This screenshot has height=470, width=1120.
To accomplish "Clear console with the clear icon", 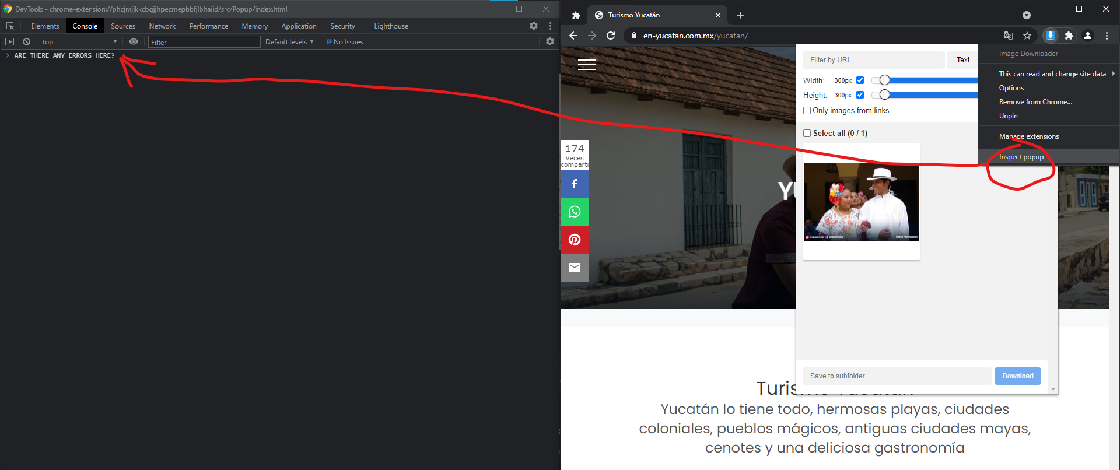I will 26,42.
